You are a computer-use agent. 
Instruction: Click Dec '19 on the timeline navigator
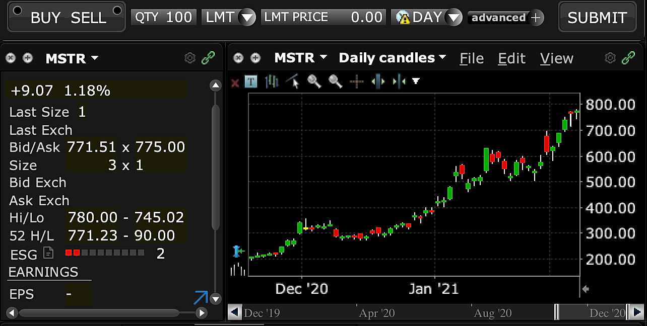coord(262,313)
